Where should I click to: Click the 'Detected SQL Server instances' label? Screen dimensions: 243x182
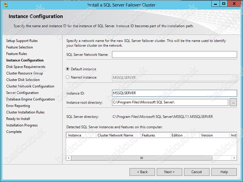coord(114,127)
